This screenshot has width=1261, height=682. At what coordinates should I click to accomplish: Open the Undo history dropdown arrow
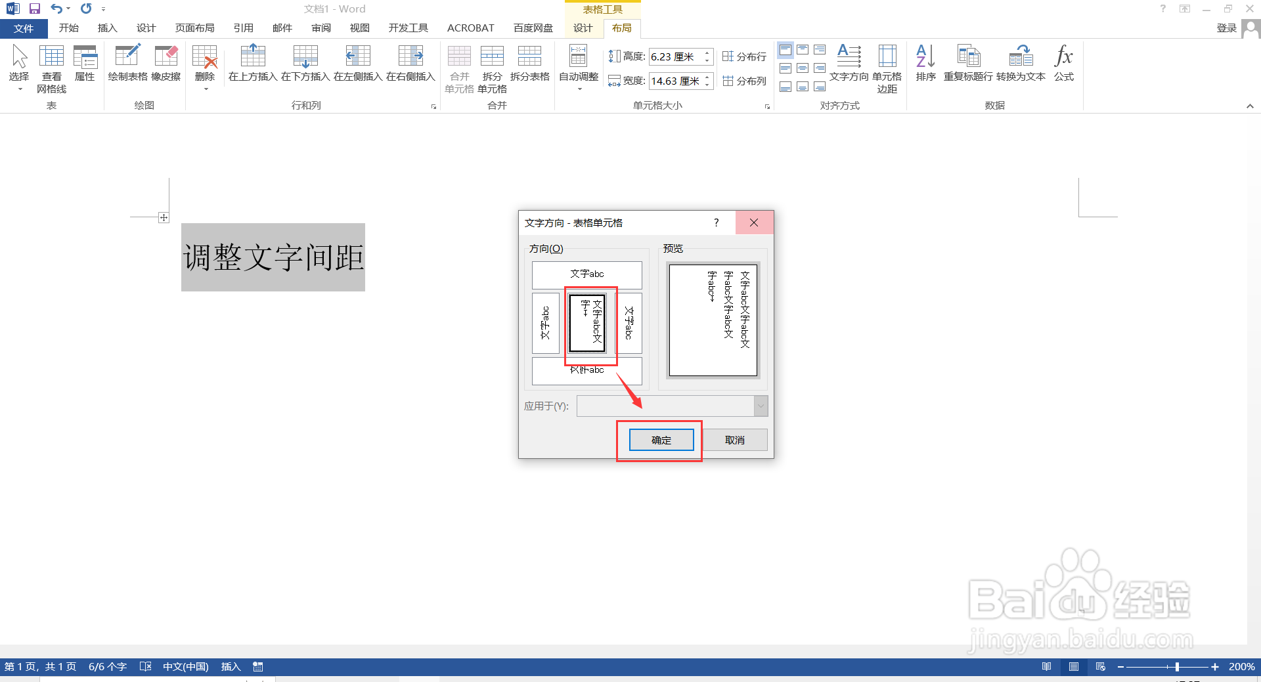pos(68,9)
